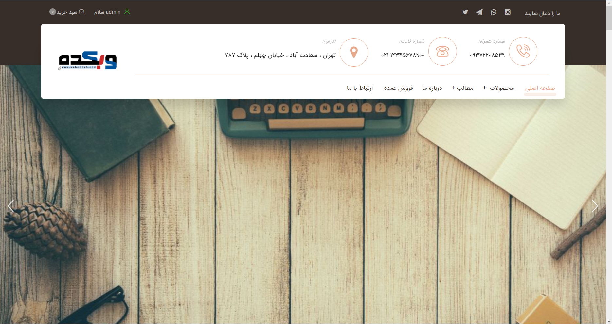Screen dimensions: 612x324
Task: Go to next slide with right arrow
Action: 595,206
